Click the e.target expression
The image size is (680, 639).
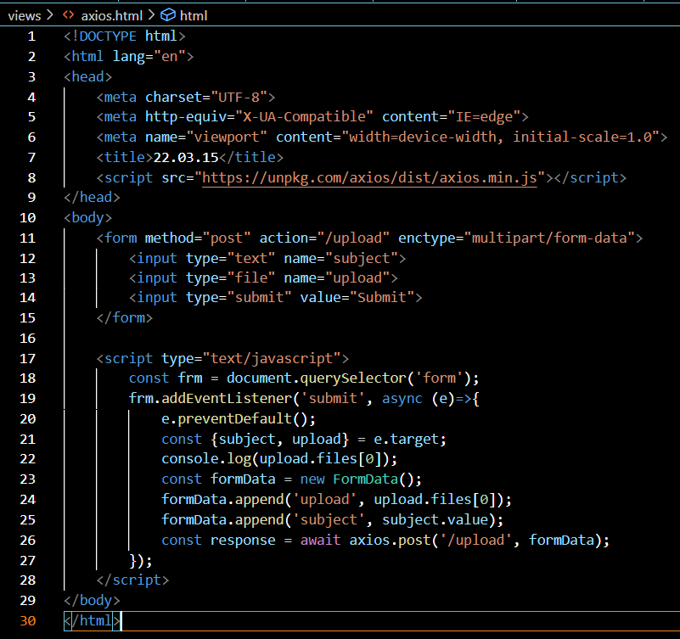pos(406,439)
